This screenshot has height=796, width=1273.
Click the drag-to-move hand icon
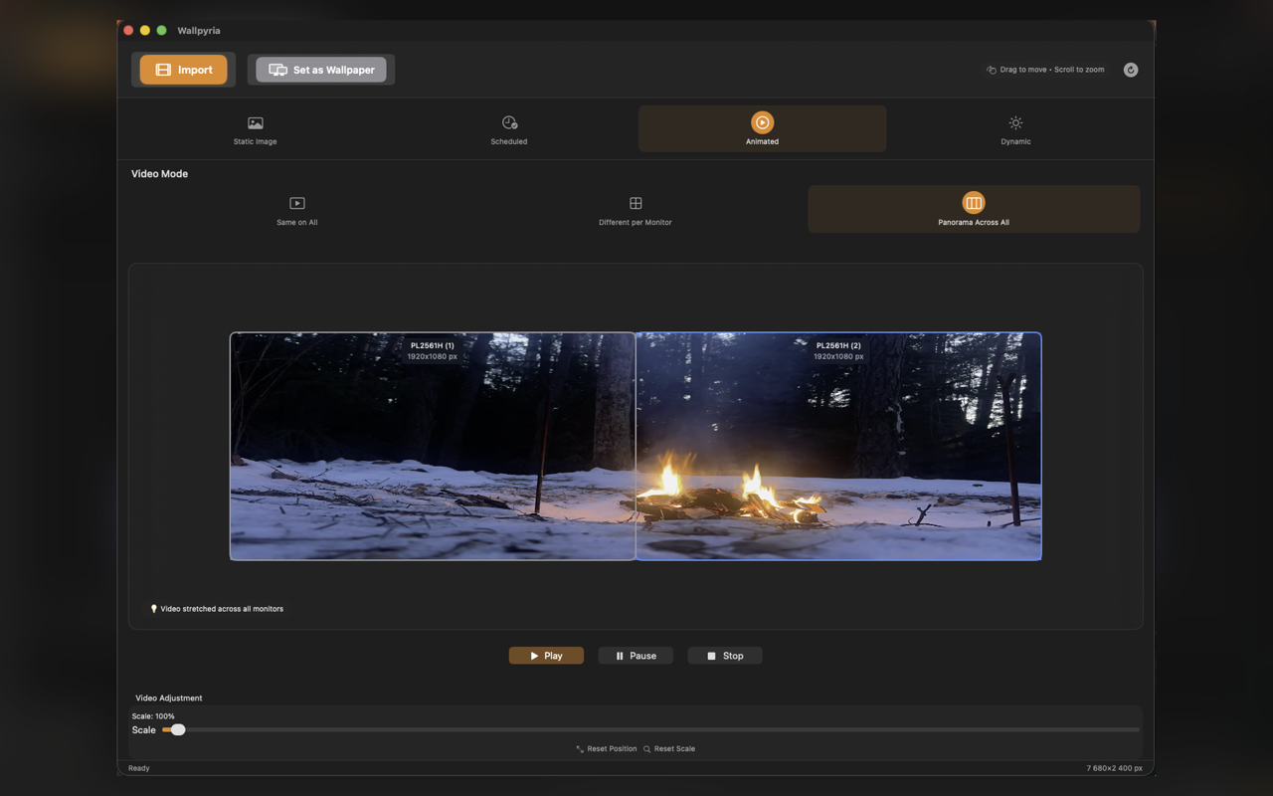[x=992, y=70]
